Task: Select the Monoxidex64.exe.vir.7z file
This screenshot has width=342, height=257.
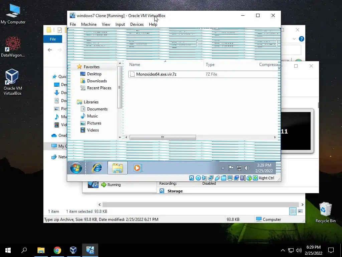Action: click(x=203, y=74)
